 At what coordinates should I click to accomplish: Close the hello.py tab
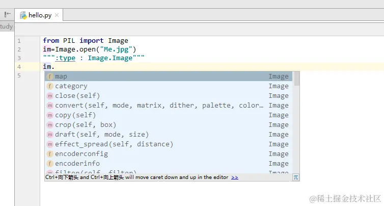point(57,15)
